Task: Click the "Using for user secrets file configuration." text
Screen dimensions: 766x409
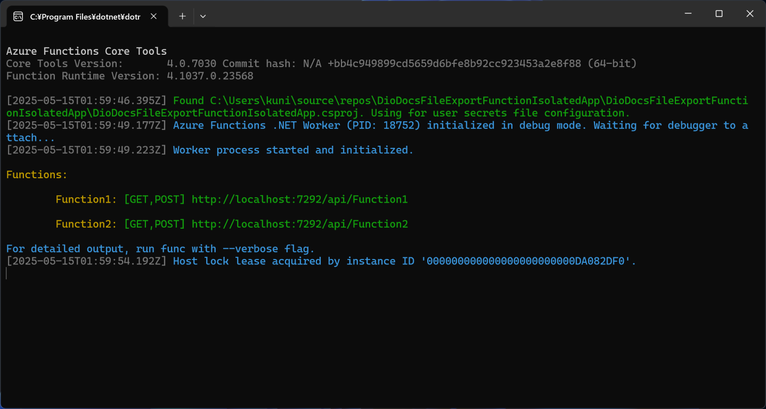Action: (x=501, y=113)
